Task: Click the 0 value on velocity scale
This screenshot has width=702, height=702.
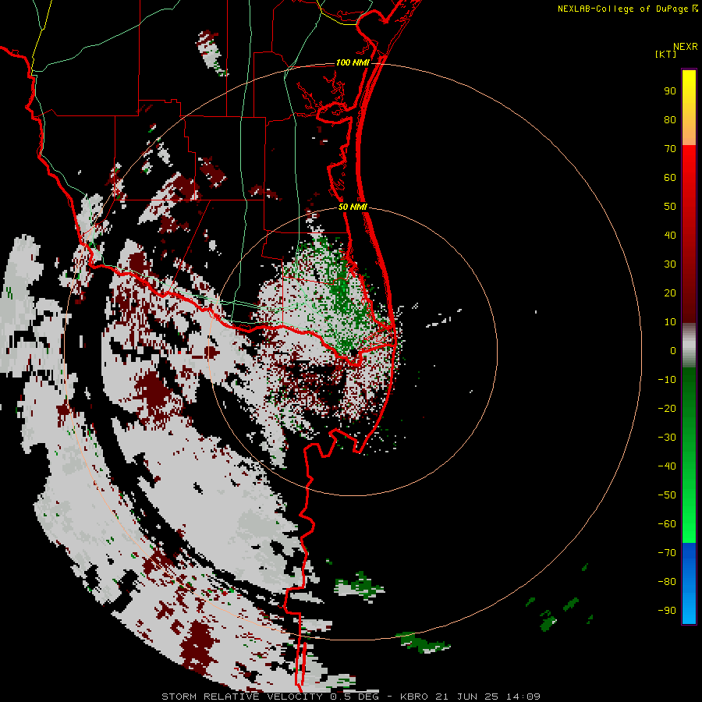Action: point(673,351)
